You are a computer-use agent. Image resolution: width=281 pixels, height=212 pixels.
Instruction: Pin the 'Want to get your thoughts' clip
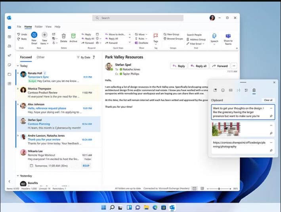click(271, 116)
